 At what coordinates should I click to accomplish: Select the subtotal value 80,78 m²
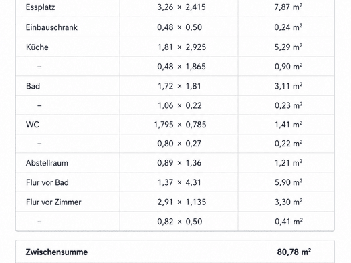click(x=294, y=252)
